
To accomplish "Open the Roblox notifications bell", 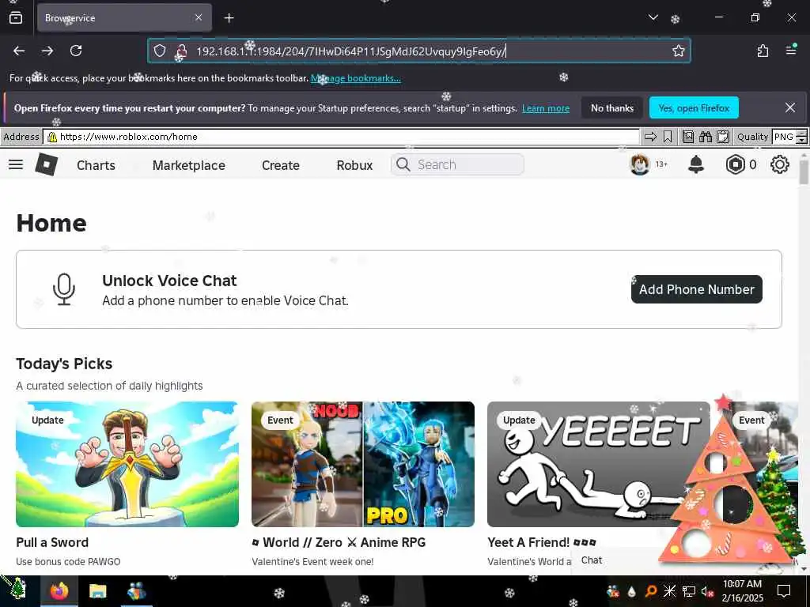I will point(696,164).
